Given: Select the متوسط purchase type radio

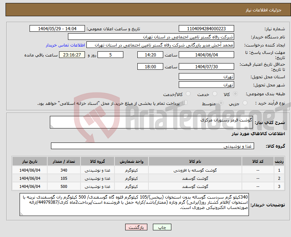Looking at the screenshot, I should 221,103.
